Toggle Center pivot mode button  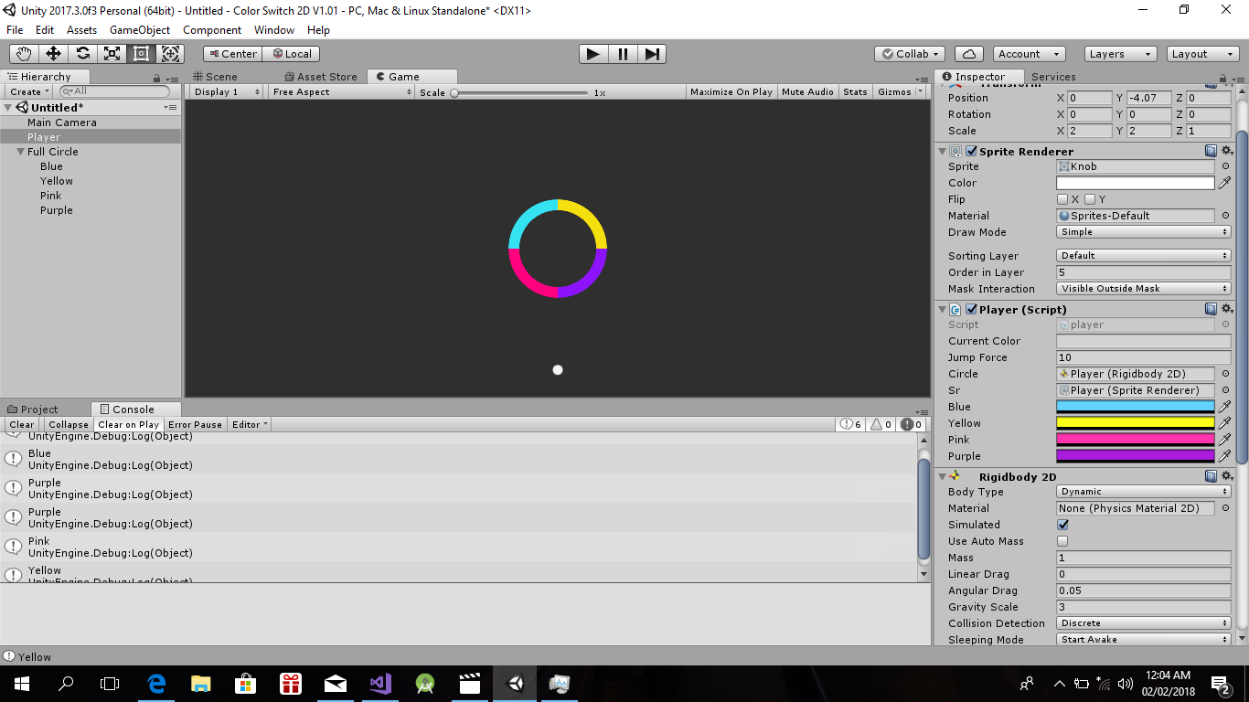[232, 54]
